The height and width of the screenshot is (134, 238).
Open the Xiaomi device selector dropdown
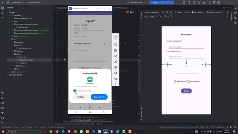(136, 3)
